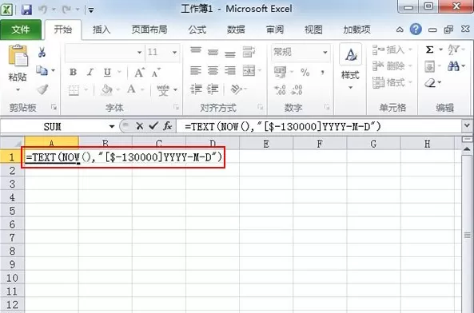This screenshot has width=474, height=313.
Task: Select column F header
Action: [320, 144]
